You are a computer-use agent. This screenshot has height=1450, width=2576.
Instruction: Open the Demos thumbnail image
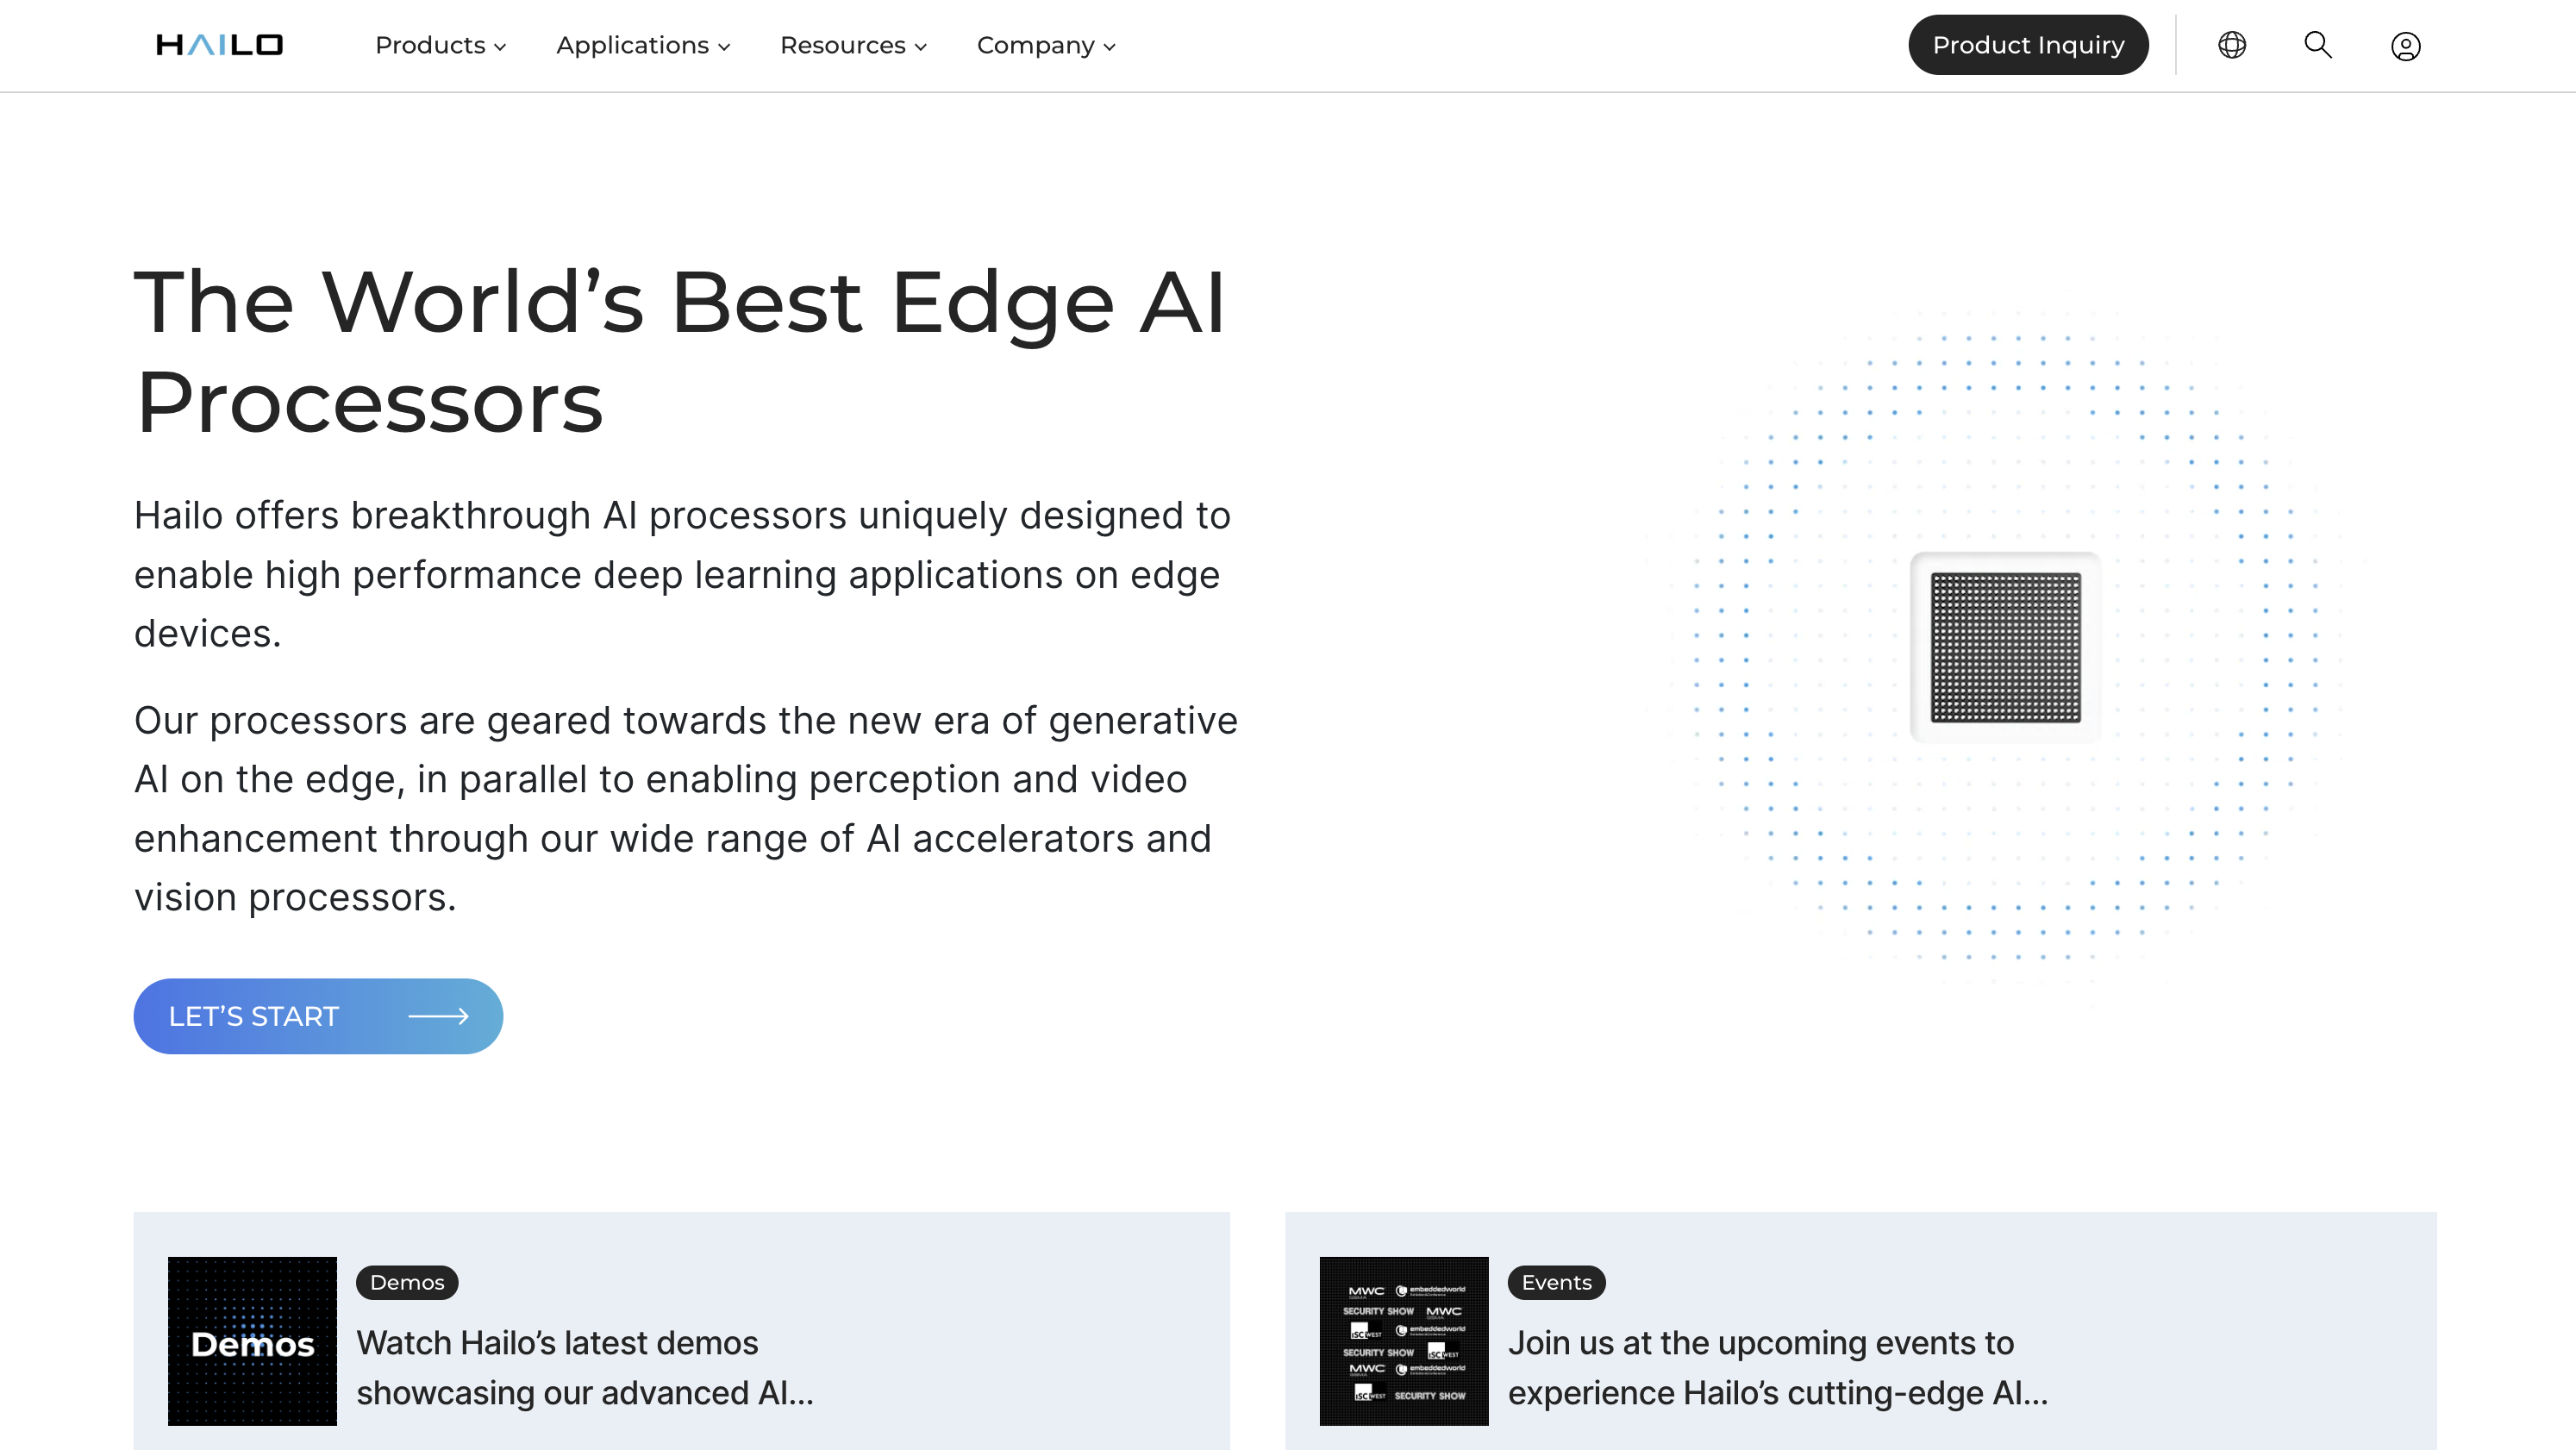(252, 1341)
